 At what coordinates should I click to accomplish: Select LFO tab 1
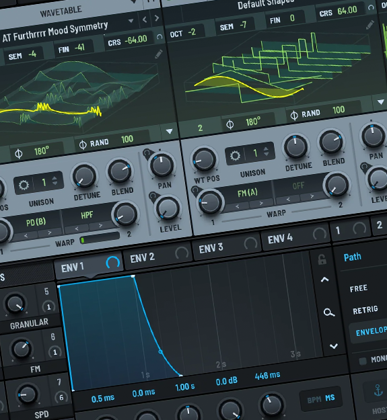(x=350, y=229)
